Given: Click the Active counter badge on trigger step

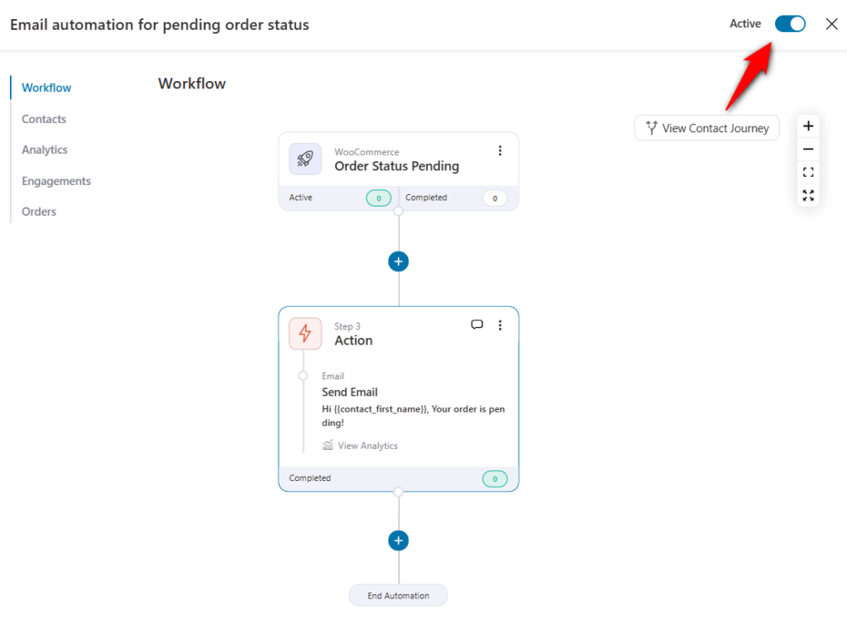Looking at the screenshot, I should click(378, 198).
